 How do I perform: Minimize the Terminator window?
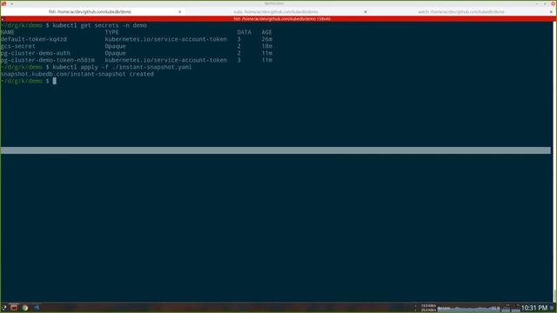tap(537, 3)
